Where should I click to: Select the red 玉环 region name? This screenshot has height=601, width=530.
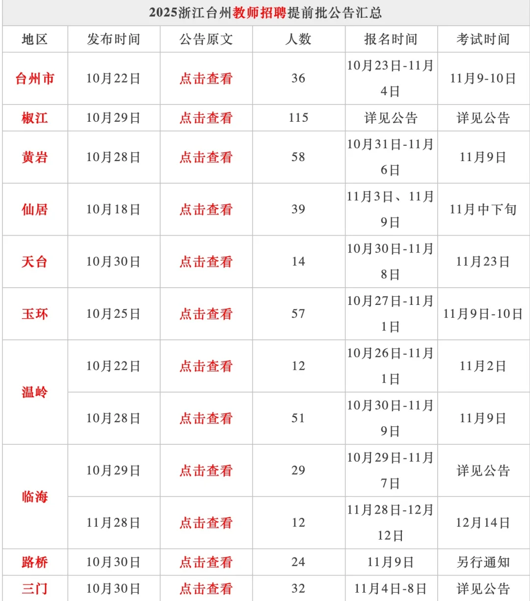point(35,314)
